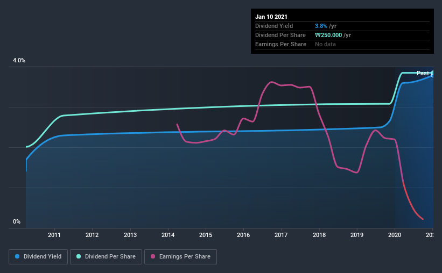
Task: Click the 4.0% y-axis label
Action: tap(19, 61)
